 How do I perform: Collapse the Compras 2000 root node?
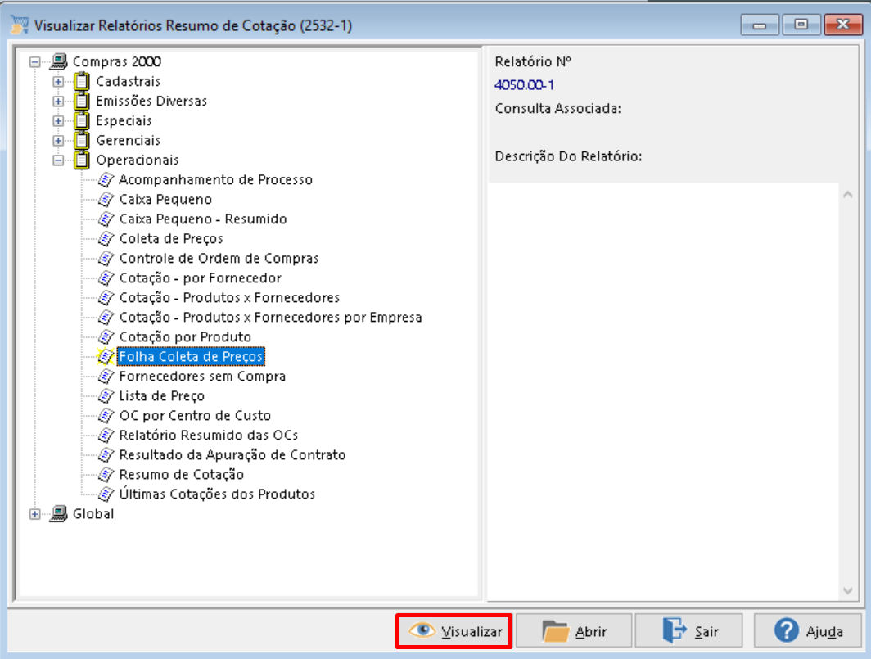pyautogui.click(x=35, y=61)
